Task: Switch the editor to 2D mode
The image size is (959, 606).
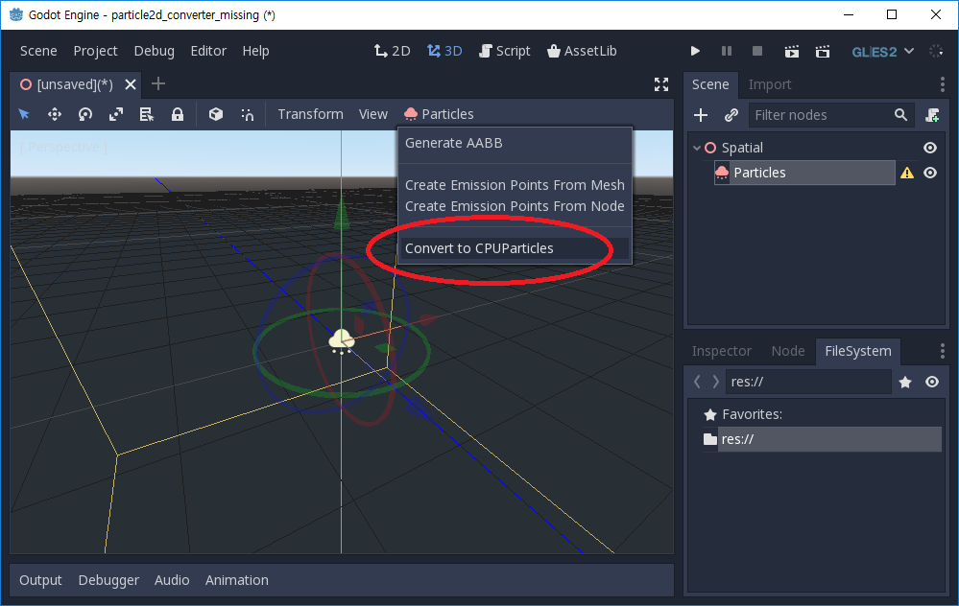Action: pyautogui.click(x=392, y=50)
